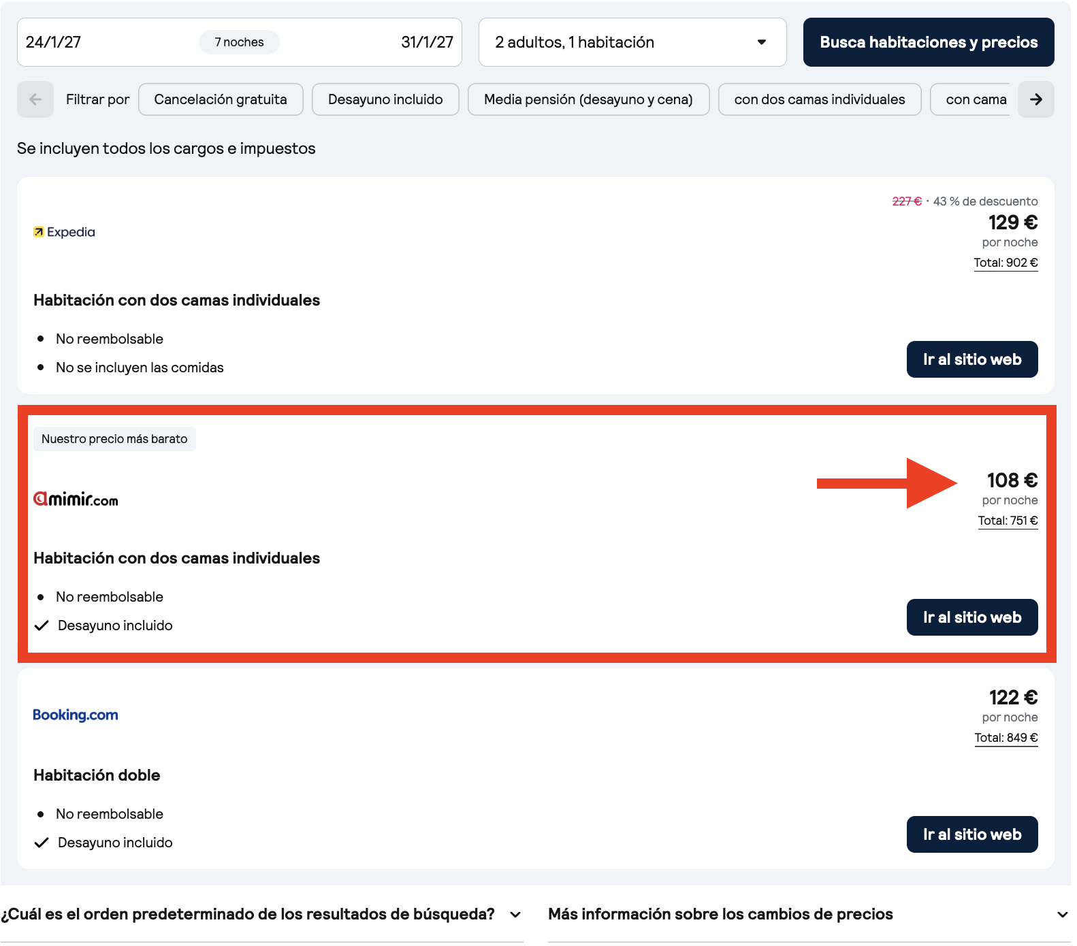
Task: Click the Nuestro precio más barato badge
Action: (114, 439)
